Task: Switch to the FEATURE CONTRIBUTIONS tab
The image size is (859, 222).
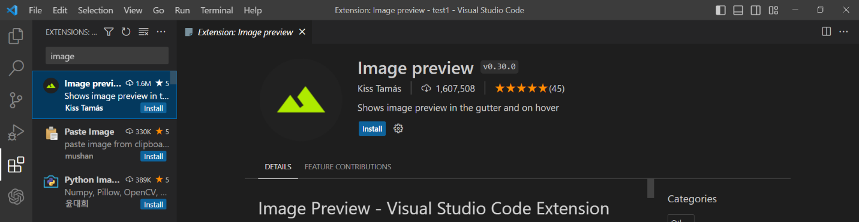Action: click(348, 167)
